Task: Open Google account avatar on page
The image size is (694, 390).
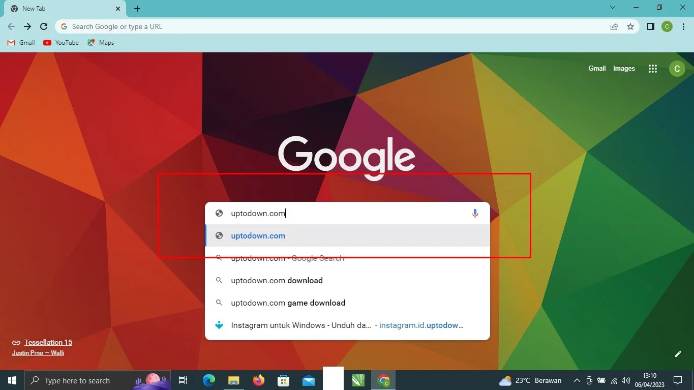Action: click(x=677, y=69)
